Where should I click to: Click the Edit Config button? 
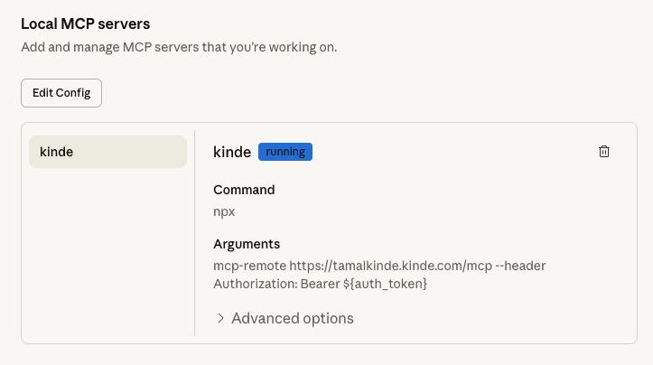[x=61, y=93]
